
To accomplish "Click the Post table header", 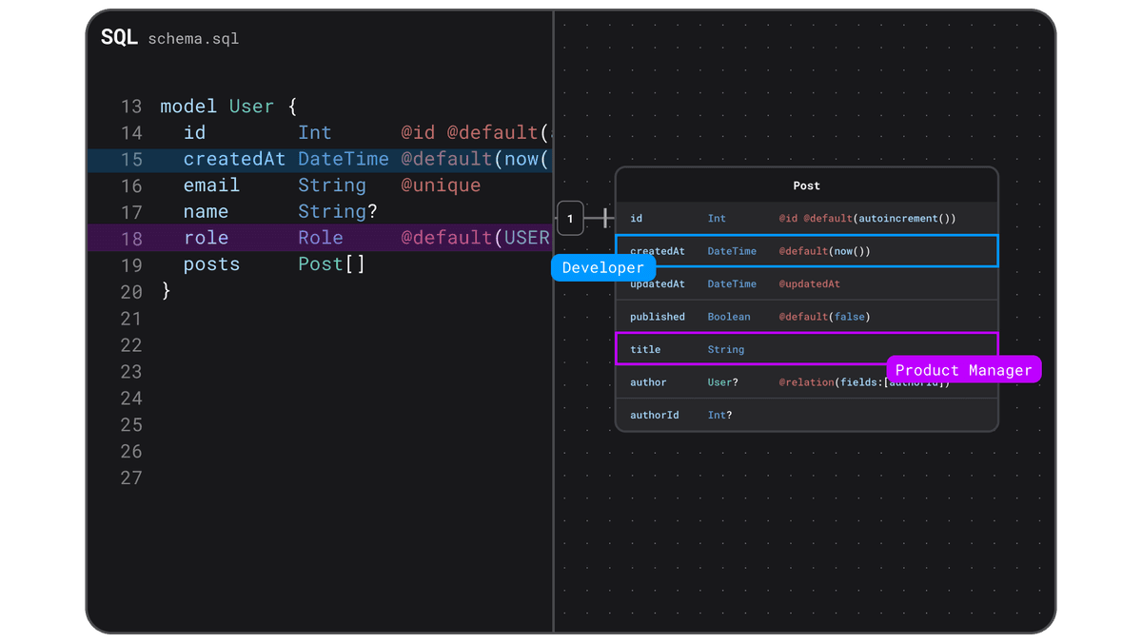I will [806, 185].
